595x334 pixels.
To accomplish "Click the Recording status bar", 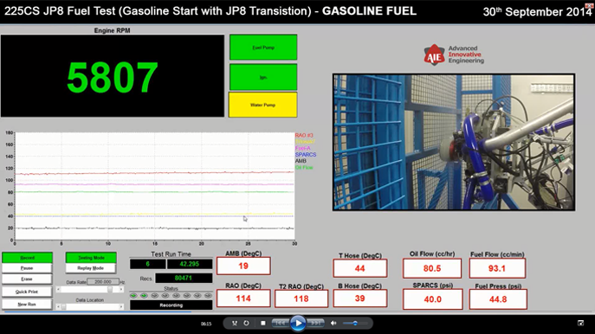I will point(171,305).
